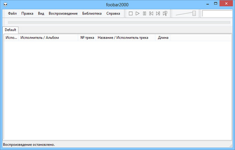The image size is (235, 150).
Task: Open the Вид menu
Action: coord(41,13)
